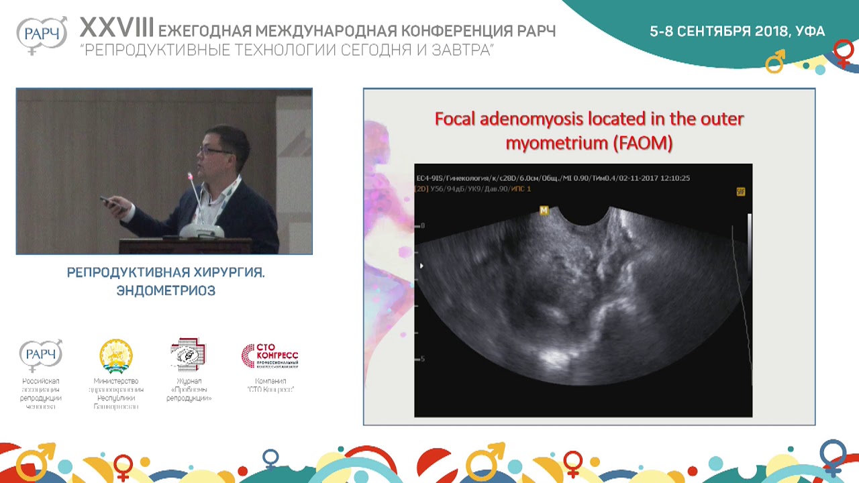Click the ultrasound header line starting 'EC4-9IS/Гинекология'

pos(554,178)
